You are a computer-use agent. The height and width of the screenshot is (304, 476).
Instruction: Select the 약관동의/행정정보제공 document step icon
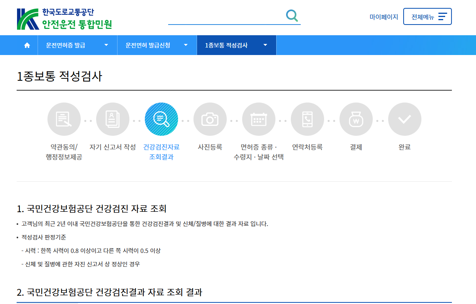64,119
